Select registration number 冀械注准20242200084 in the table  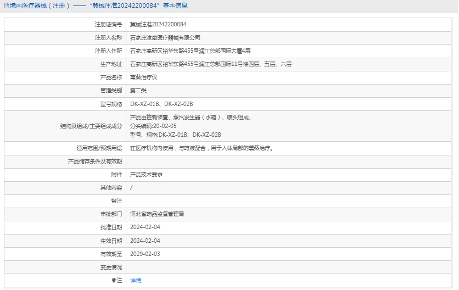click(158, 25)
